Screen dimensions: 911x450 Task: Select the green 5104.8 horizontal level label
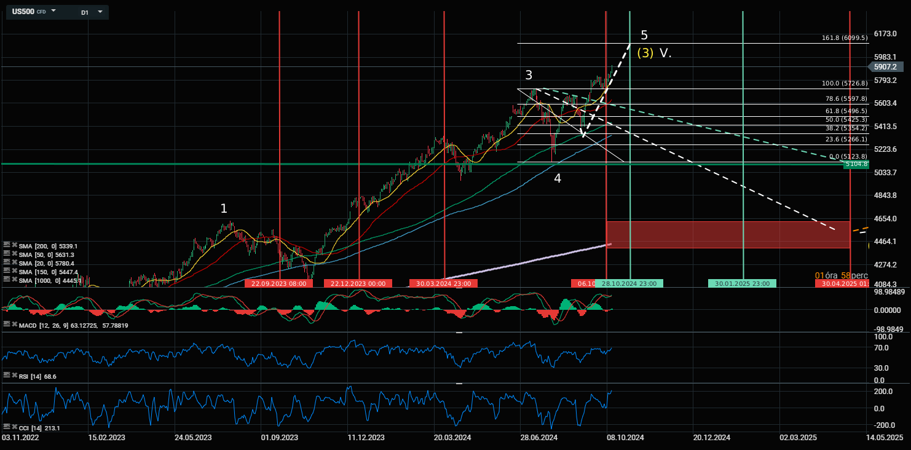point(856,164)
